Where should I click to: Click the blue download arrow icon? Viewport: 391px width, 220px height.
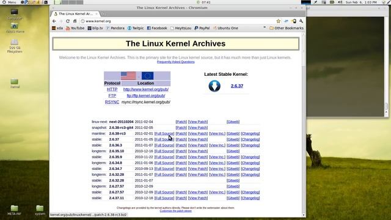[214, 86]
